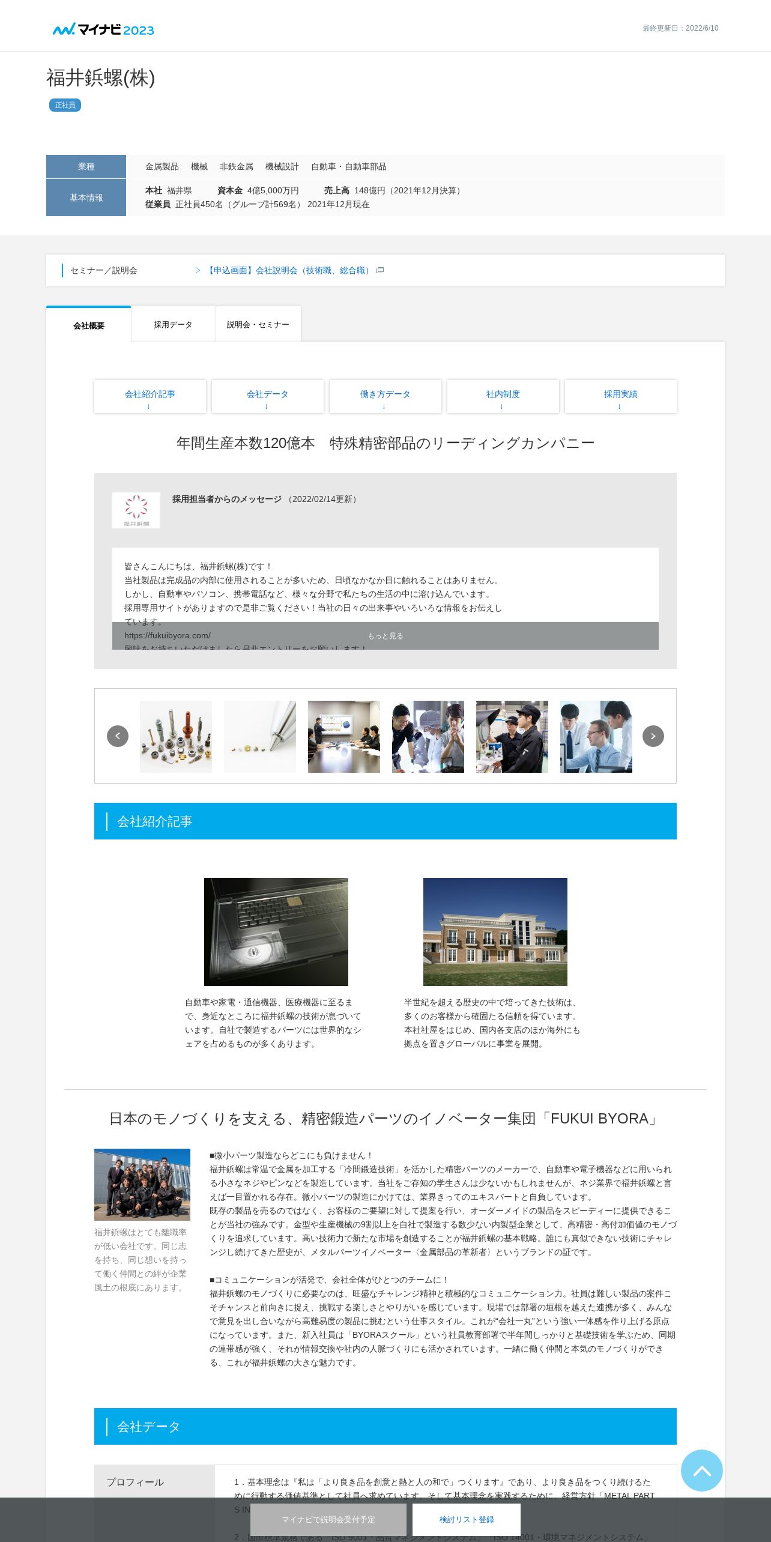
Task: Open the meeting room presentation photo
Action: [344, 736]
